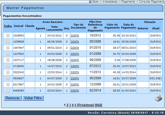Viewport: 165px width, 116px height.
Task: Select checkbox for imóvel 5930837
Action: pyautogui.click(x=8, y=78)
